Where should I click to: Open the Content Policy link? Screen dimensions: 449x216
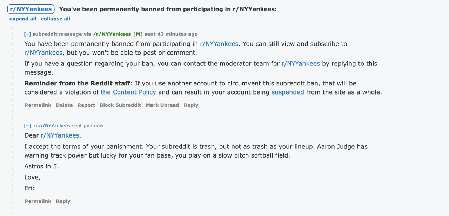128,92
